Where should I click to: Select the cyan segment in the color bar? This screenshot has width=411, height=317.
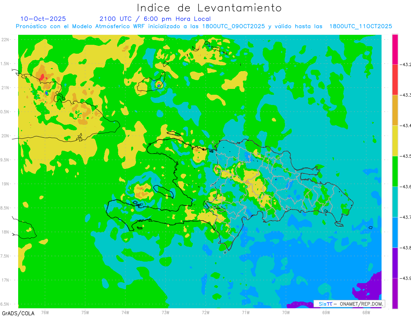click(395, 201)
